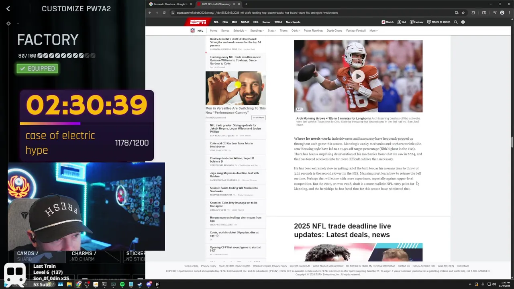Screen dimensions: 514x289
Task: Close the 2026 NFL draft tab
Action: coord(239,4)
